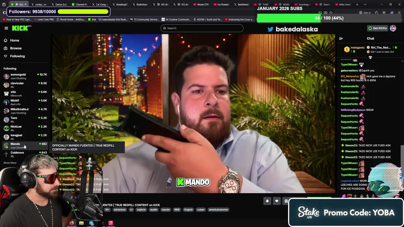Expand the tab overflow list chevron

(x=365, y=4)
